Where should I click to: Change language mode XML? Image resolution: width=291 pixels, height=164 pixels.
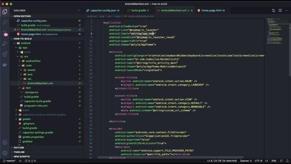point(274,161)
